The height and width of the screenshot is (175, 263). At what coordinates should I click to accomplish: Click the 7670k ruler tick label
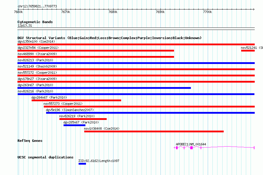tap(66, 12)
